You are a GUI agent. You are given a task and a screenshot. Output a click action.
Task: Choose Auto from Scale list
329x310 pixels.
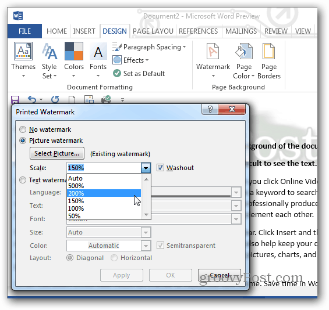pyautogui.click(x=104, y=178)
